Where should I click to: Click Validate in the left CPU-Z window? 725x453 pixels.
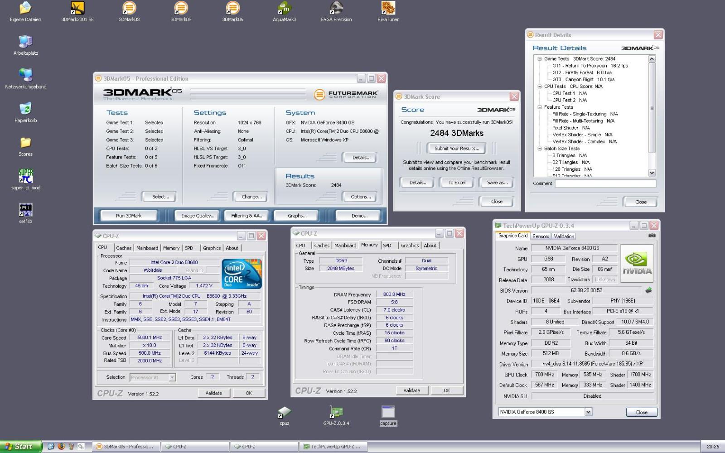pyautogui.click(x=214, y=393)
